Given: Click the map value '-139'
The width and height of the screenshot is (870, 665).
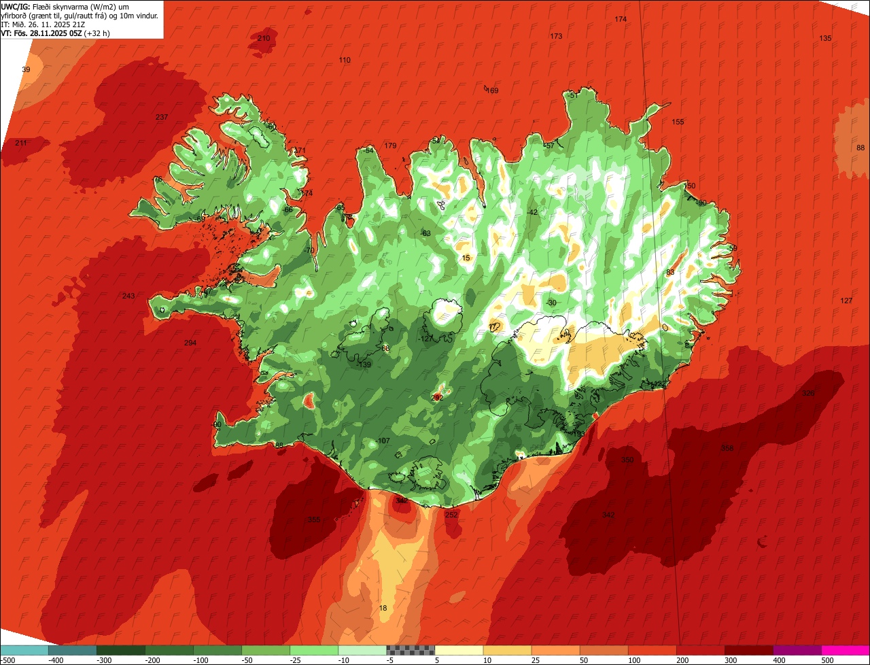Looking at the screenshot, I should pyautogui.click(x=364, y=364).
